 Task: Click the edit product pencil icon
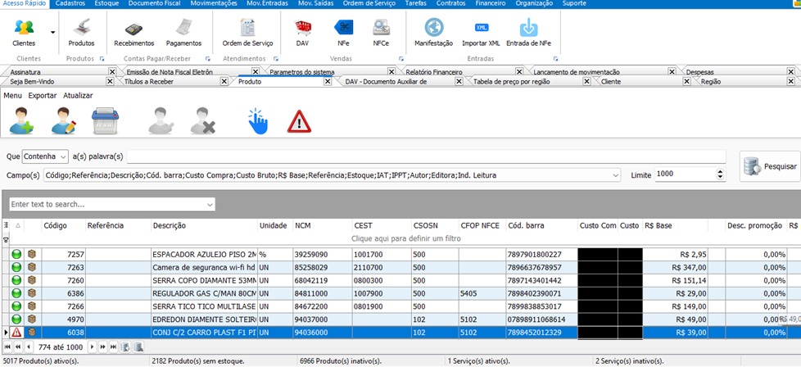click(x=63, y=121)
